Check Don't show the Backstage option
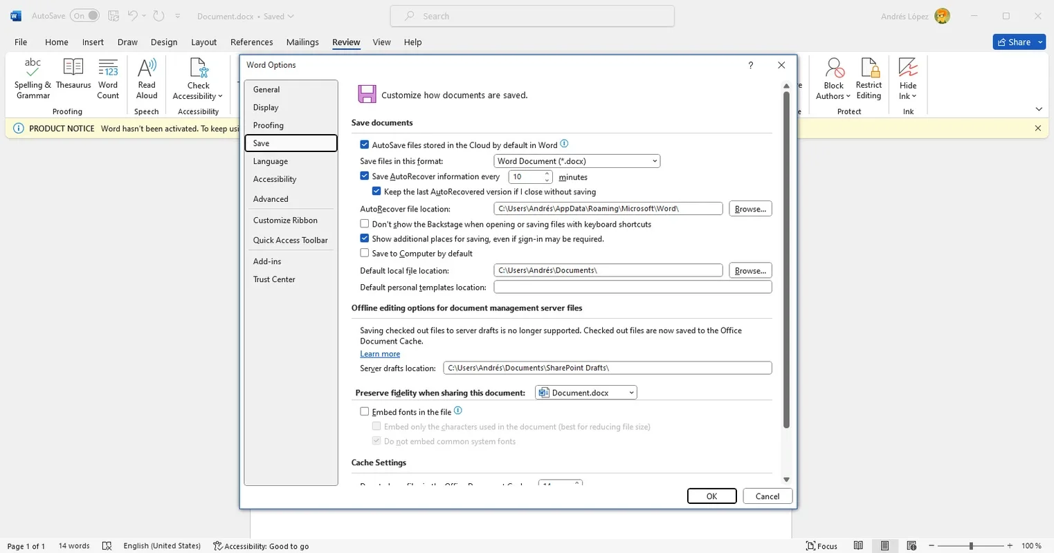 [x=365, y=224]
